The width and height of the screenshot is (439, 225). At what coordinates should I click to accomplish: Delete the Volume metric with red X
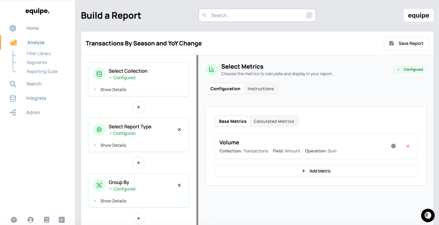[408, 146]
